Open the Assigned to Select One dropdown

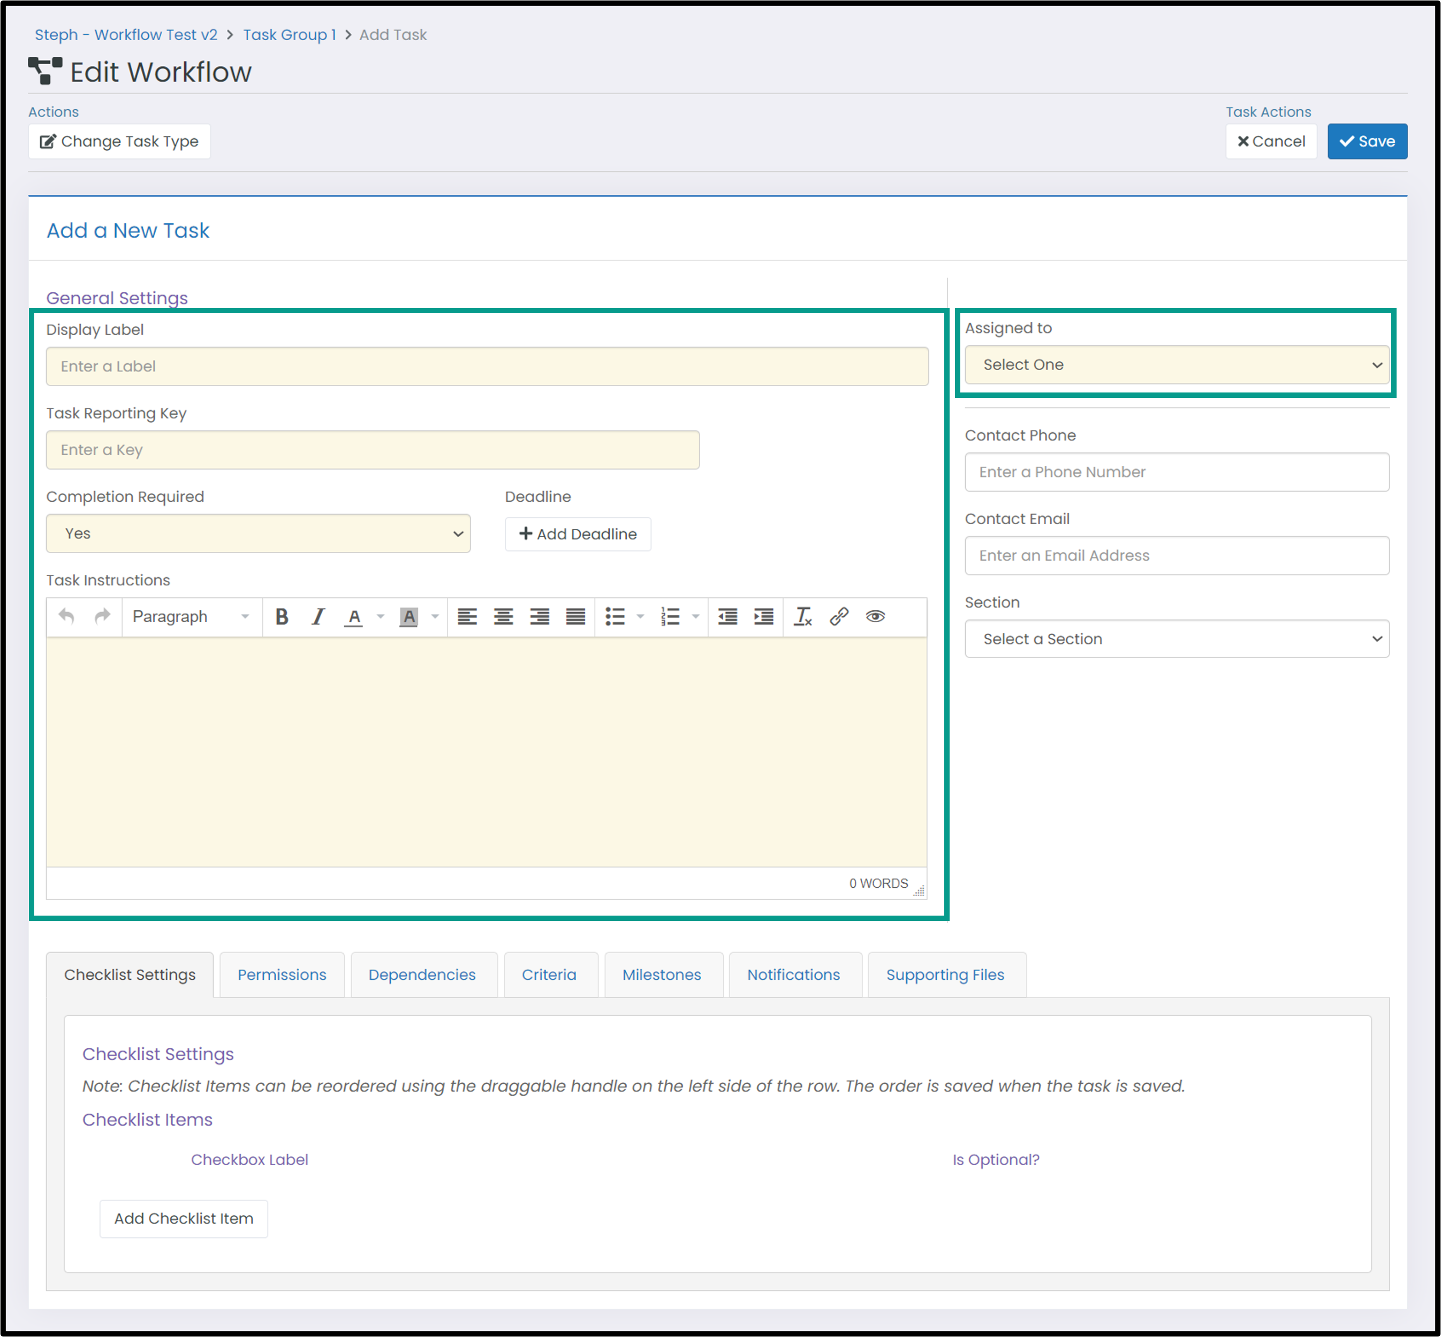click(1177, 365)
